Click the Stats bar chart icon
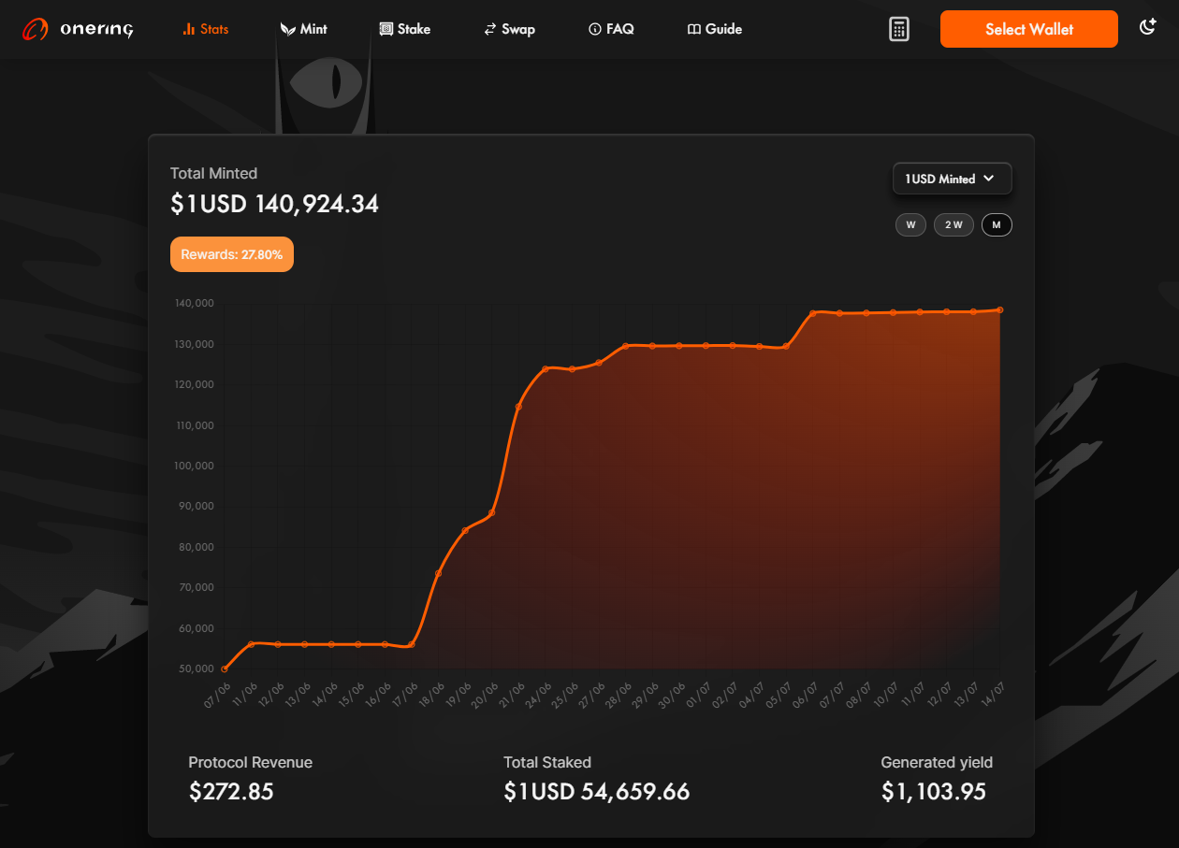 click(x=188, y=29)
